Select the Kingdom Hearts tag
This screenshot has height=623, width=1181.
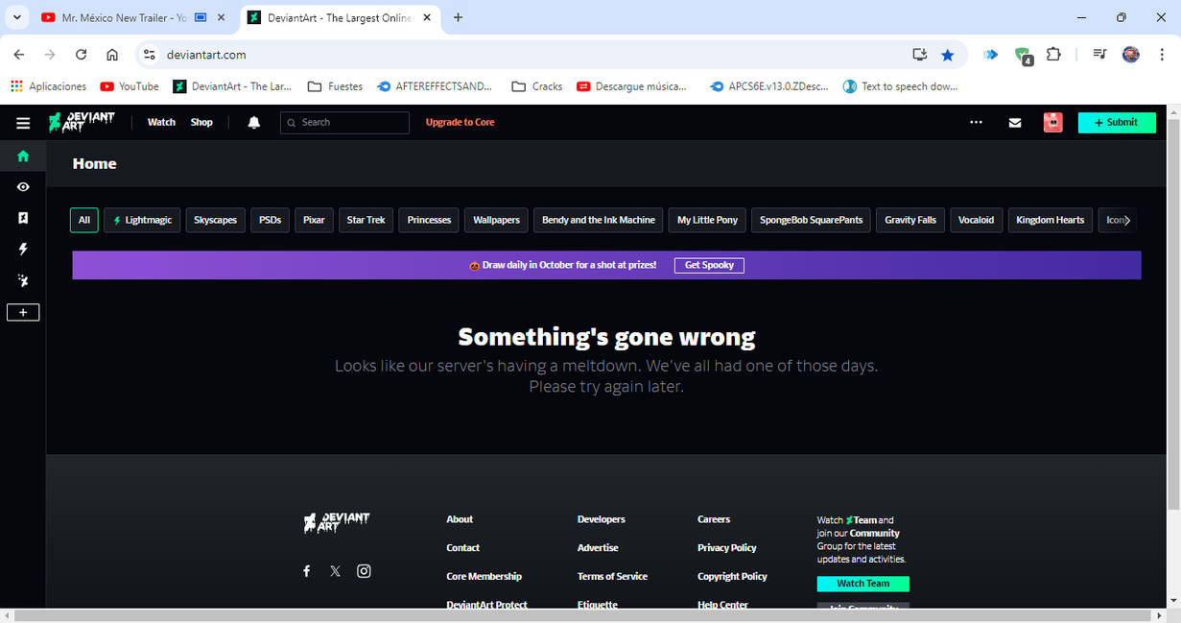[x=1051, y=220]
